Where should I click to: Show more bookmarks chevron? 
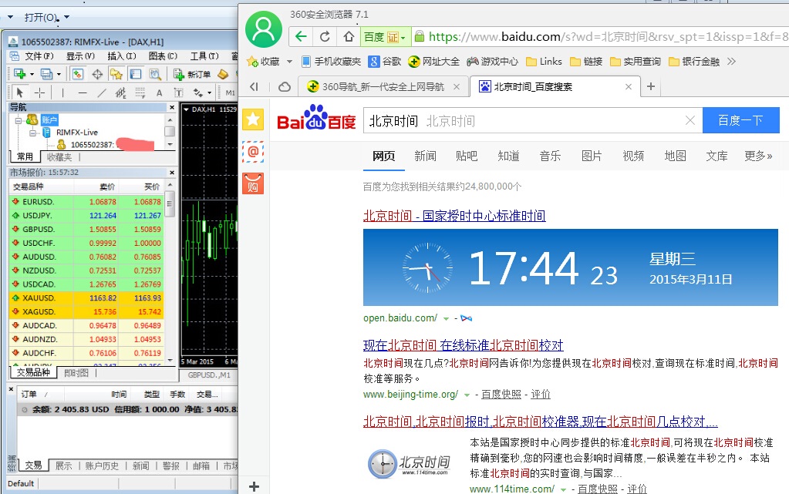tap(732, 62)
